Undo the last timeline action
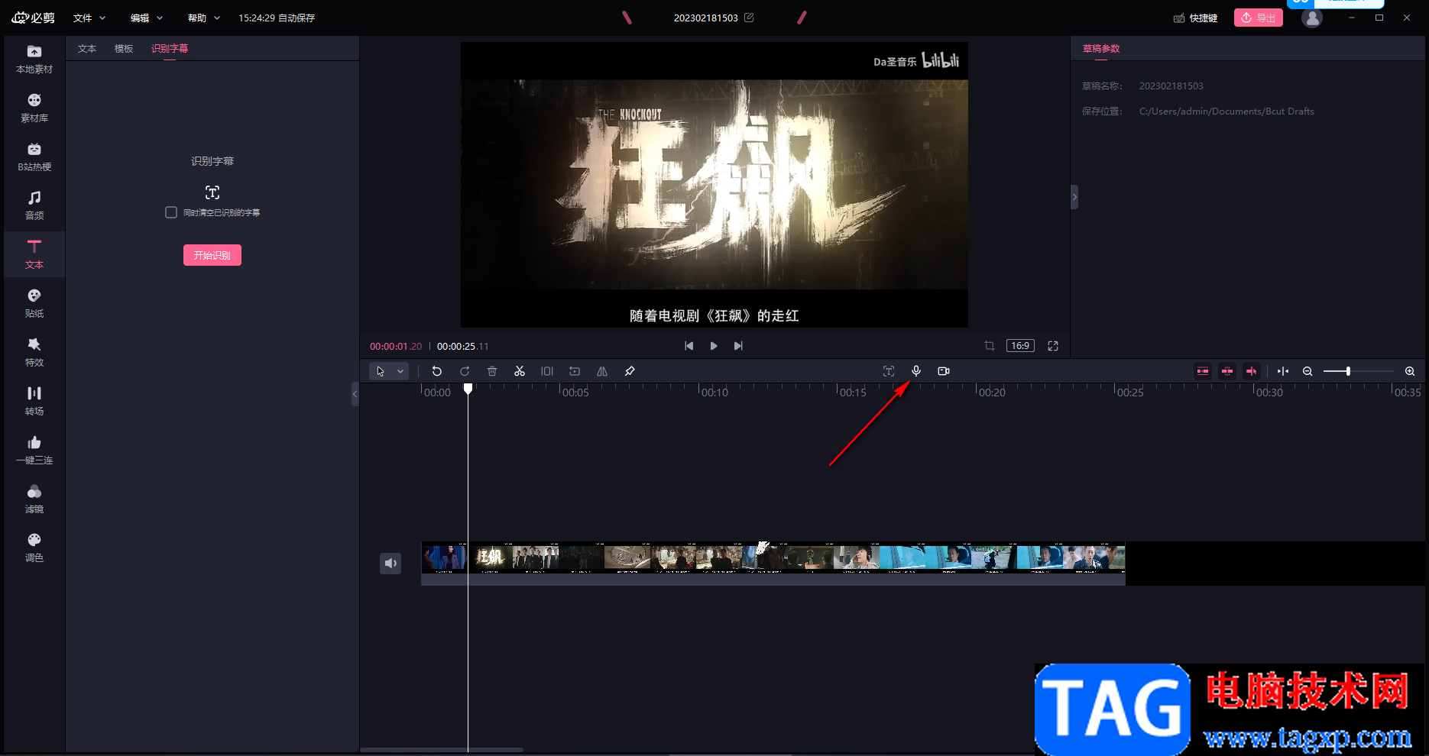 tap(437, 371)
